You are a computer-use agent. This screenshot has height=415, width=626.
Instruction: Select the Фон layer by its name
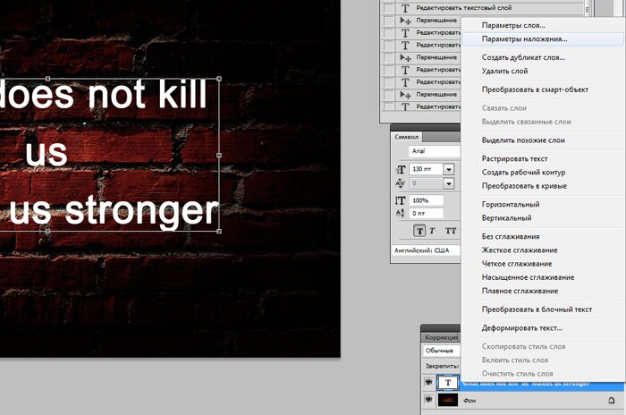pos(469,400)
